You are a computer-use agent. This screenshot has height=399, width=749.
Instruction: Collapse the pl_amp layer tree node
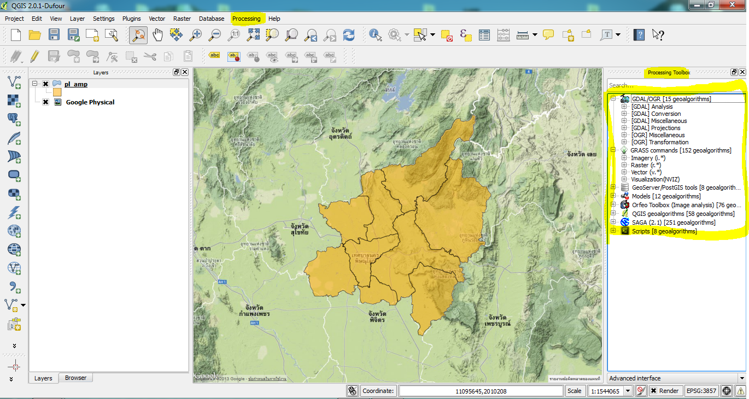pyautogui.click(x=35, y=84)
